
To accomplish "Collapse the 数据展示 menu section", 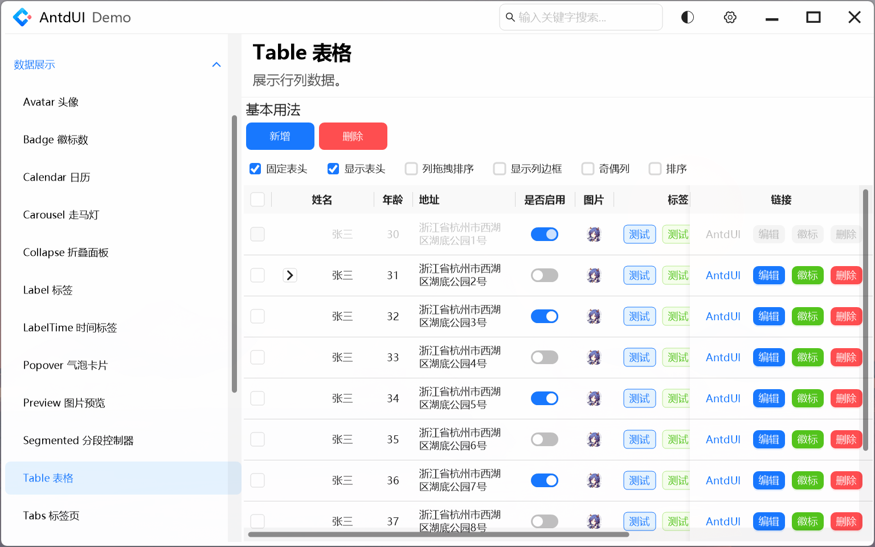I will (x=216, y=64).
